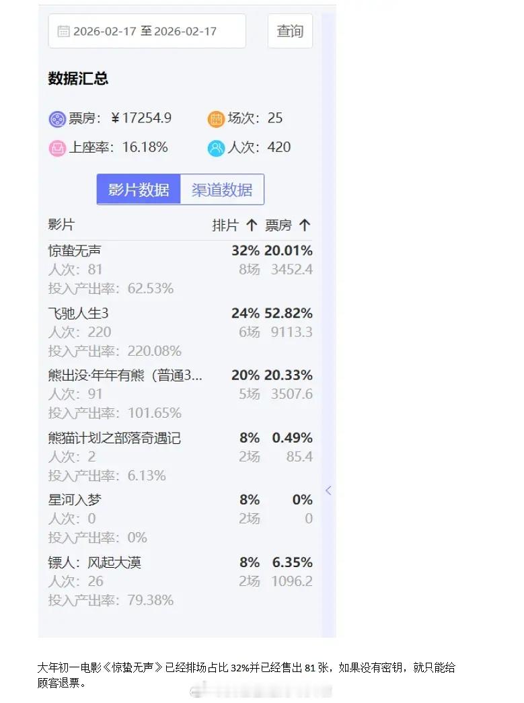524x703 pixels.
Task: Select 熊猫计划之部落奇遇记 film row
Action: point(114,438)
